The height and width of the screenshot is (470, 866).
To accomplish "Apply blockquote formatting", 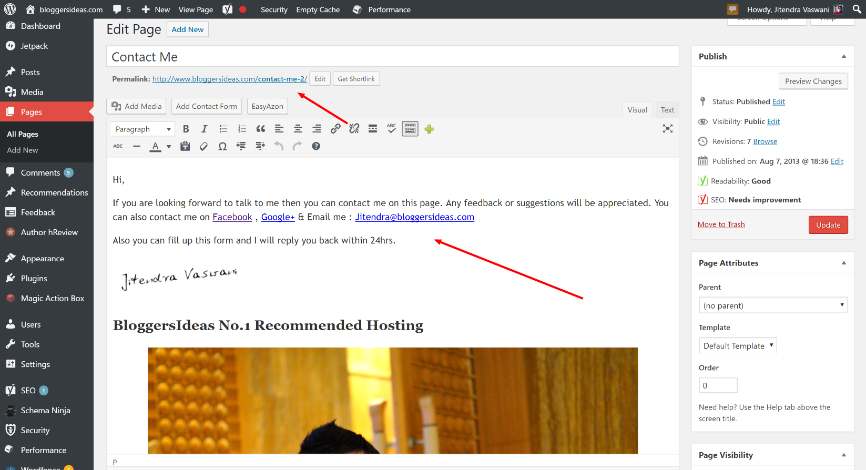I will tap(261, 129).
